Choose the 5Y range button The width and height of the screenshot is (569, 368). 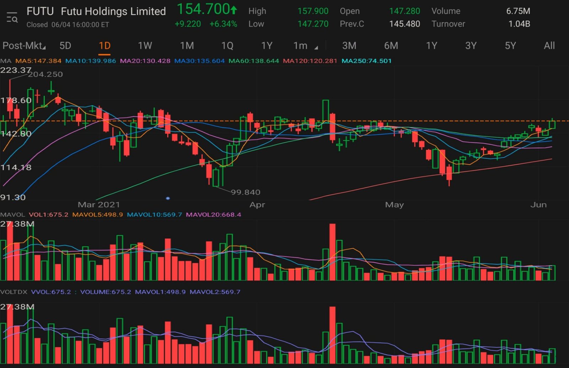tap(510, 46)
